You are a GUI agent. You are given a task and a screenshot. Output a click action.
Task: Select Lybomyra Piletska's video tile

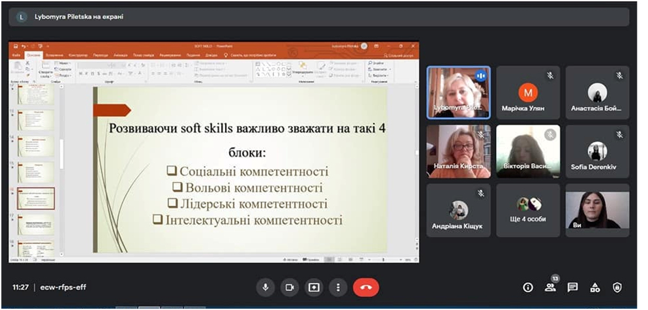coord(458,93)
